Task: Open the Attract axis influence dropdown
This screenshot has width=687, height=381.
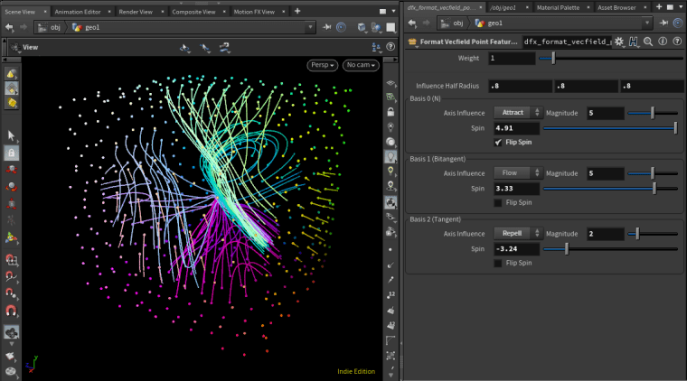Action: (x=517, y=113)
